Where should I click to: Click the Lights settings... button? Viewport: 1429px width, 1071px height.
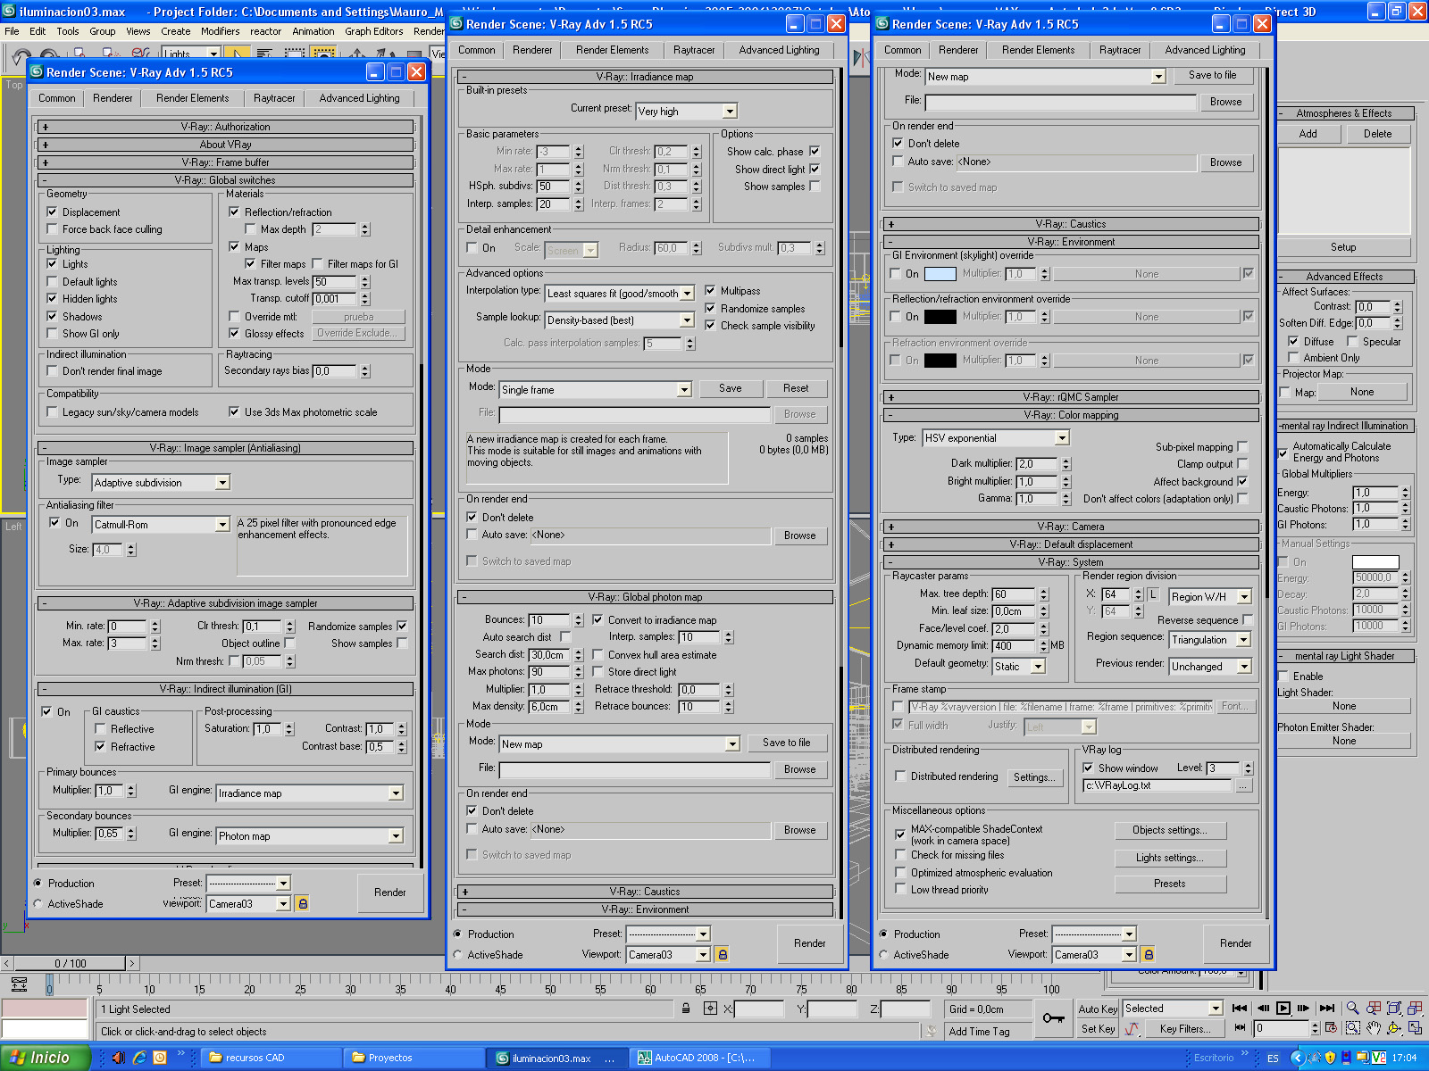pos(1170,858)
